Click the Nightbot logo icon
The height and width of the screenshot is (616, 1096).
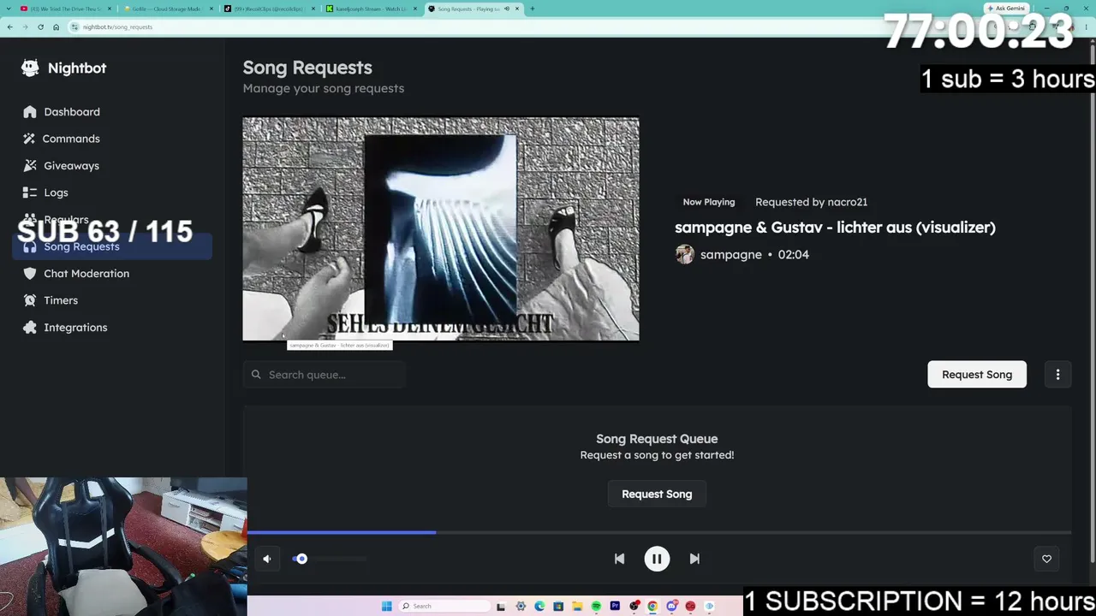tap(30, 68)
